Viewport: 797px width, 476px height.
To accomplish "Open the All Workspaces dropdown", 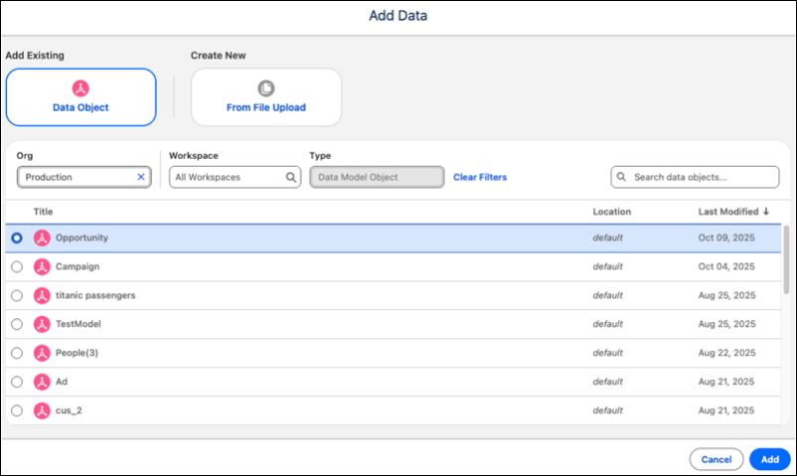I will coord(235,177).
